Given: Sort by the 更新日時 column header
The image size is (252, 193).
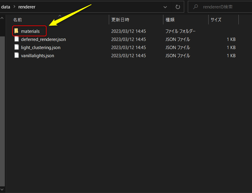Looking at the screenshot, I should 120,20.
